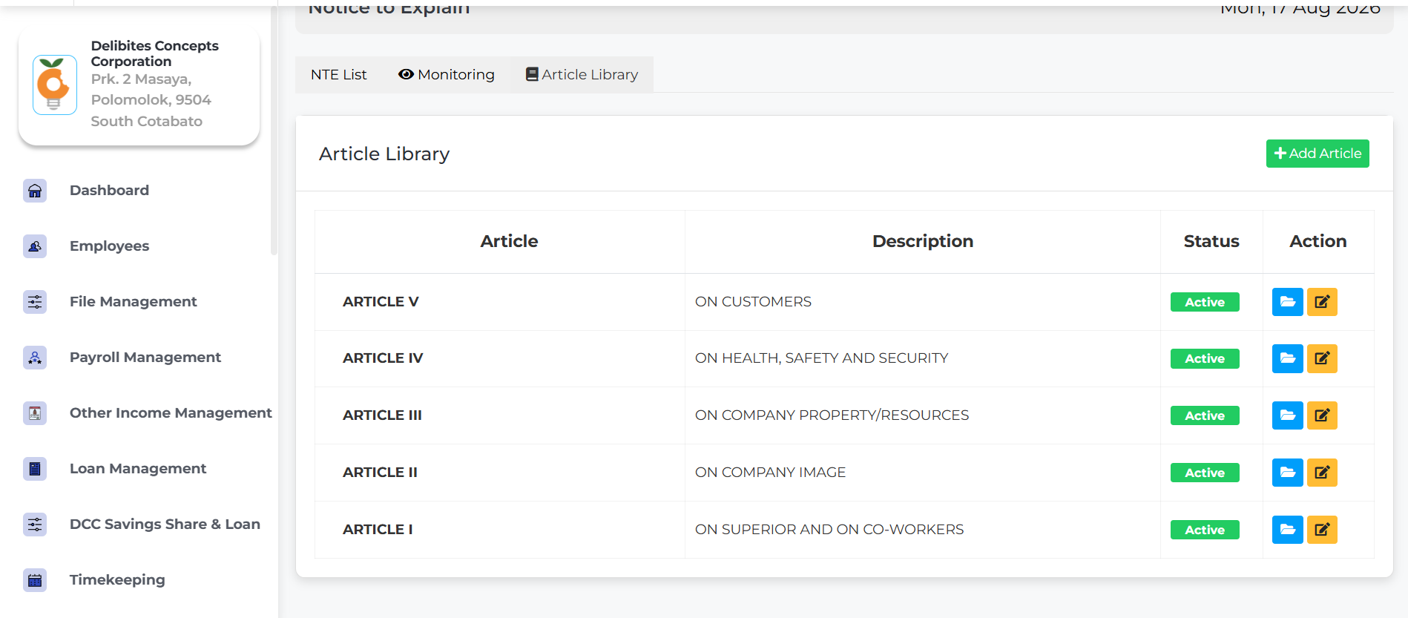This screenshot has width=1408, height=618.
Task: Open Other Income Management menu item
Action: [171, 413]
